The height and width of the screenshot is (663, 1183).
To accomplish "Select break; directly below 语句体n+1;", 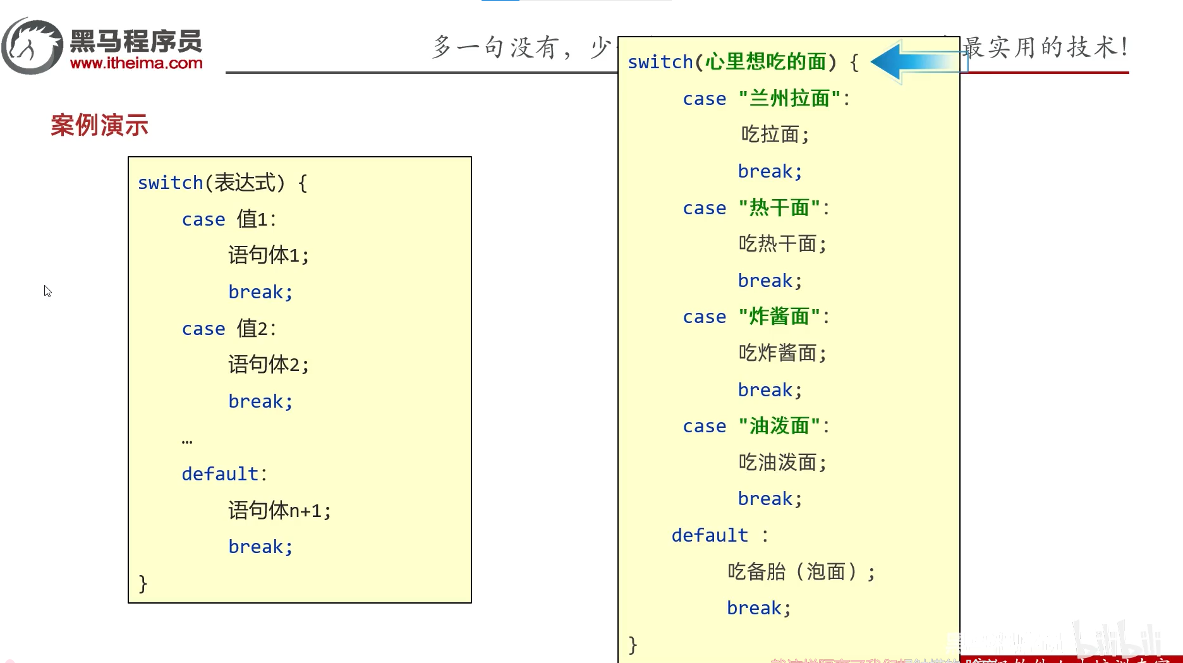I will click(x=260, y=547).
